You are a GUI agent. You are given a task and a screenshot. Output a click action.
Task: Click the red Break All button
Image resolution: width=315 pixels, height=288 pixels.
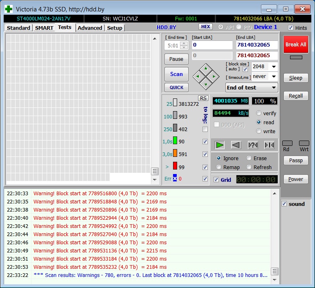tap(296, 44)
